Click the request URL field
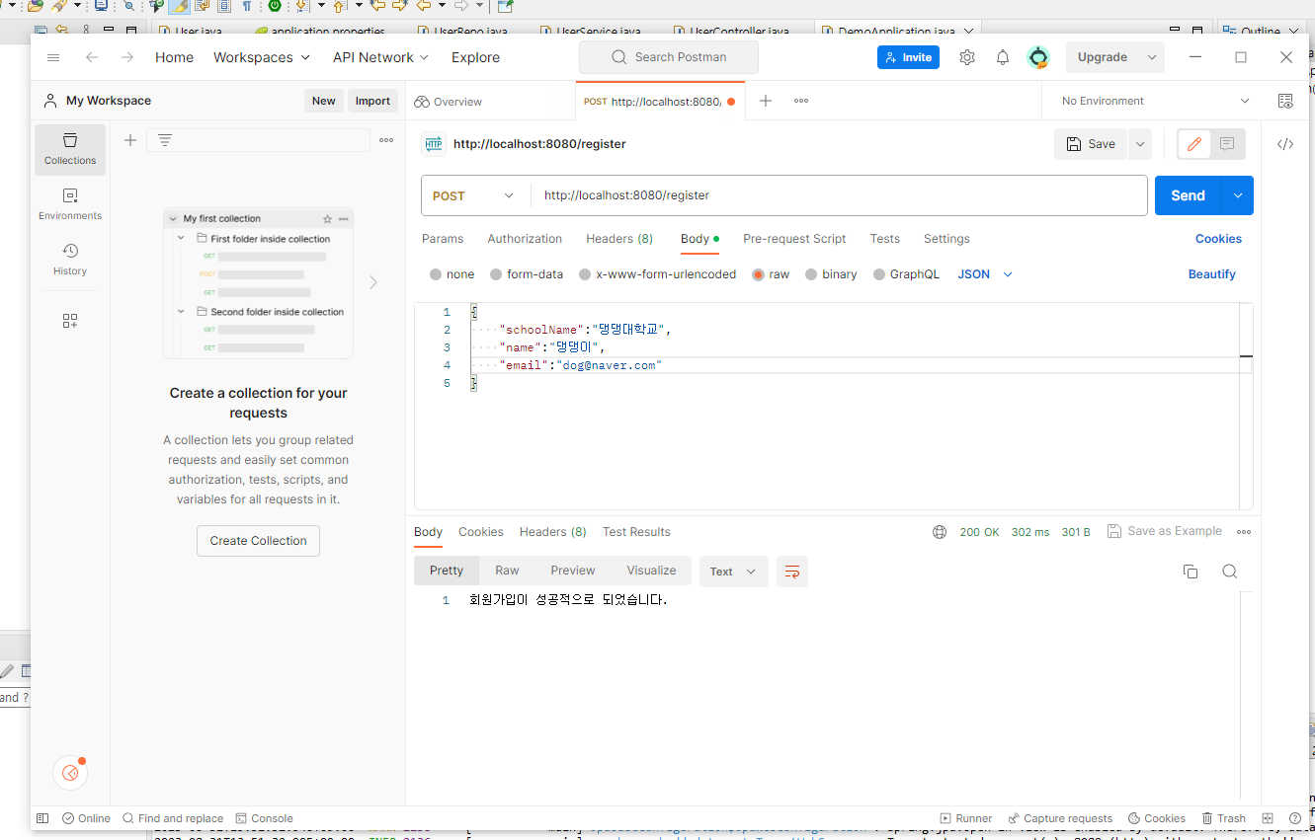The image size is (1315, 840). pyautogui.click(x=838, y=195)
